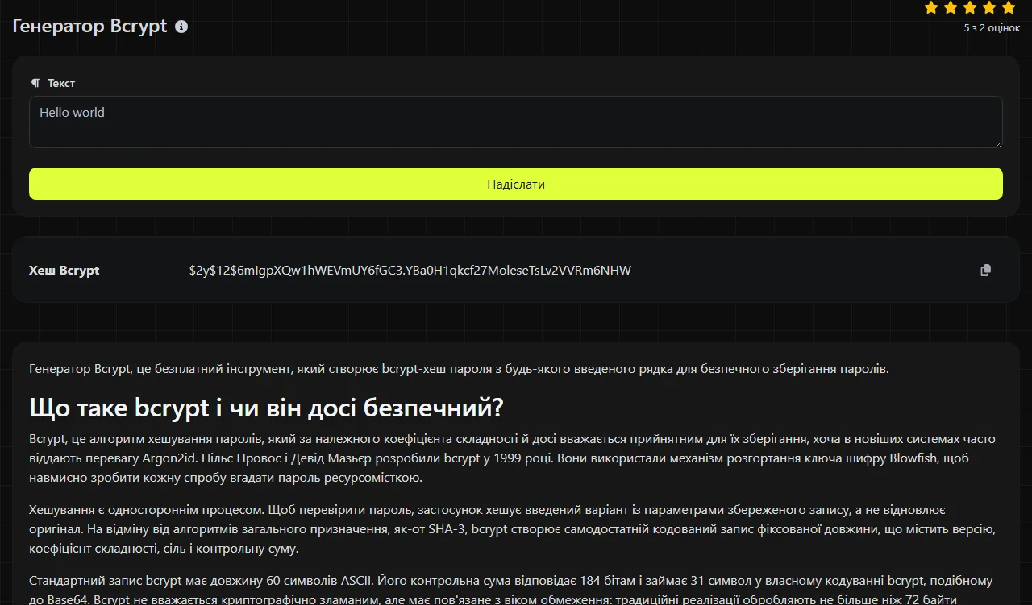Click the Текст field label
The width and height of the screenshot is (1032, 605).
(61, 83)
